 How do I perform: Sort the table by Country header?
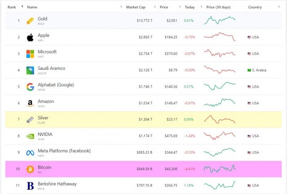tap(255, 7)
